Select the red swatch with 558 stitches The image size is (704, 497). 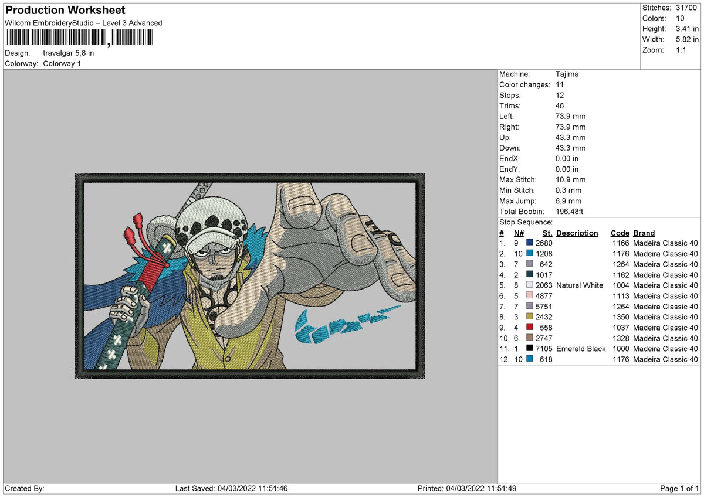coord(530,328)
